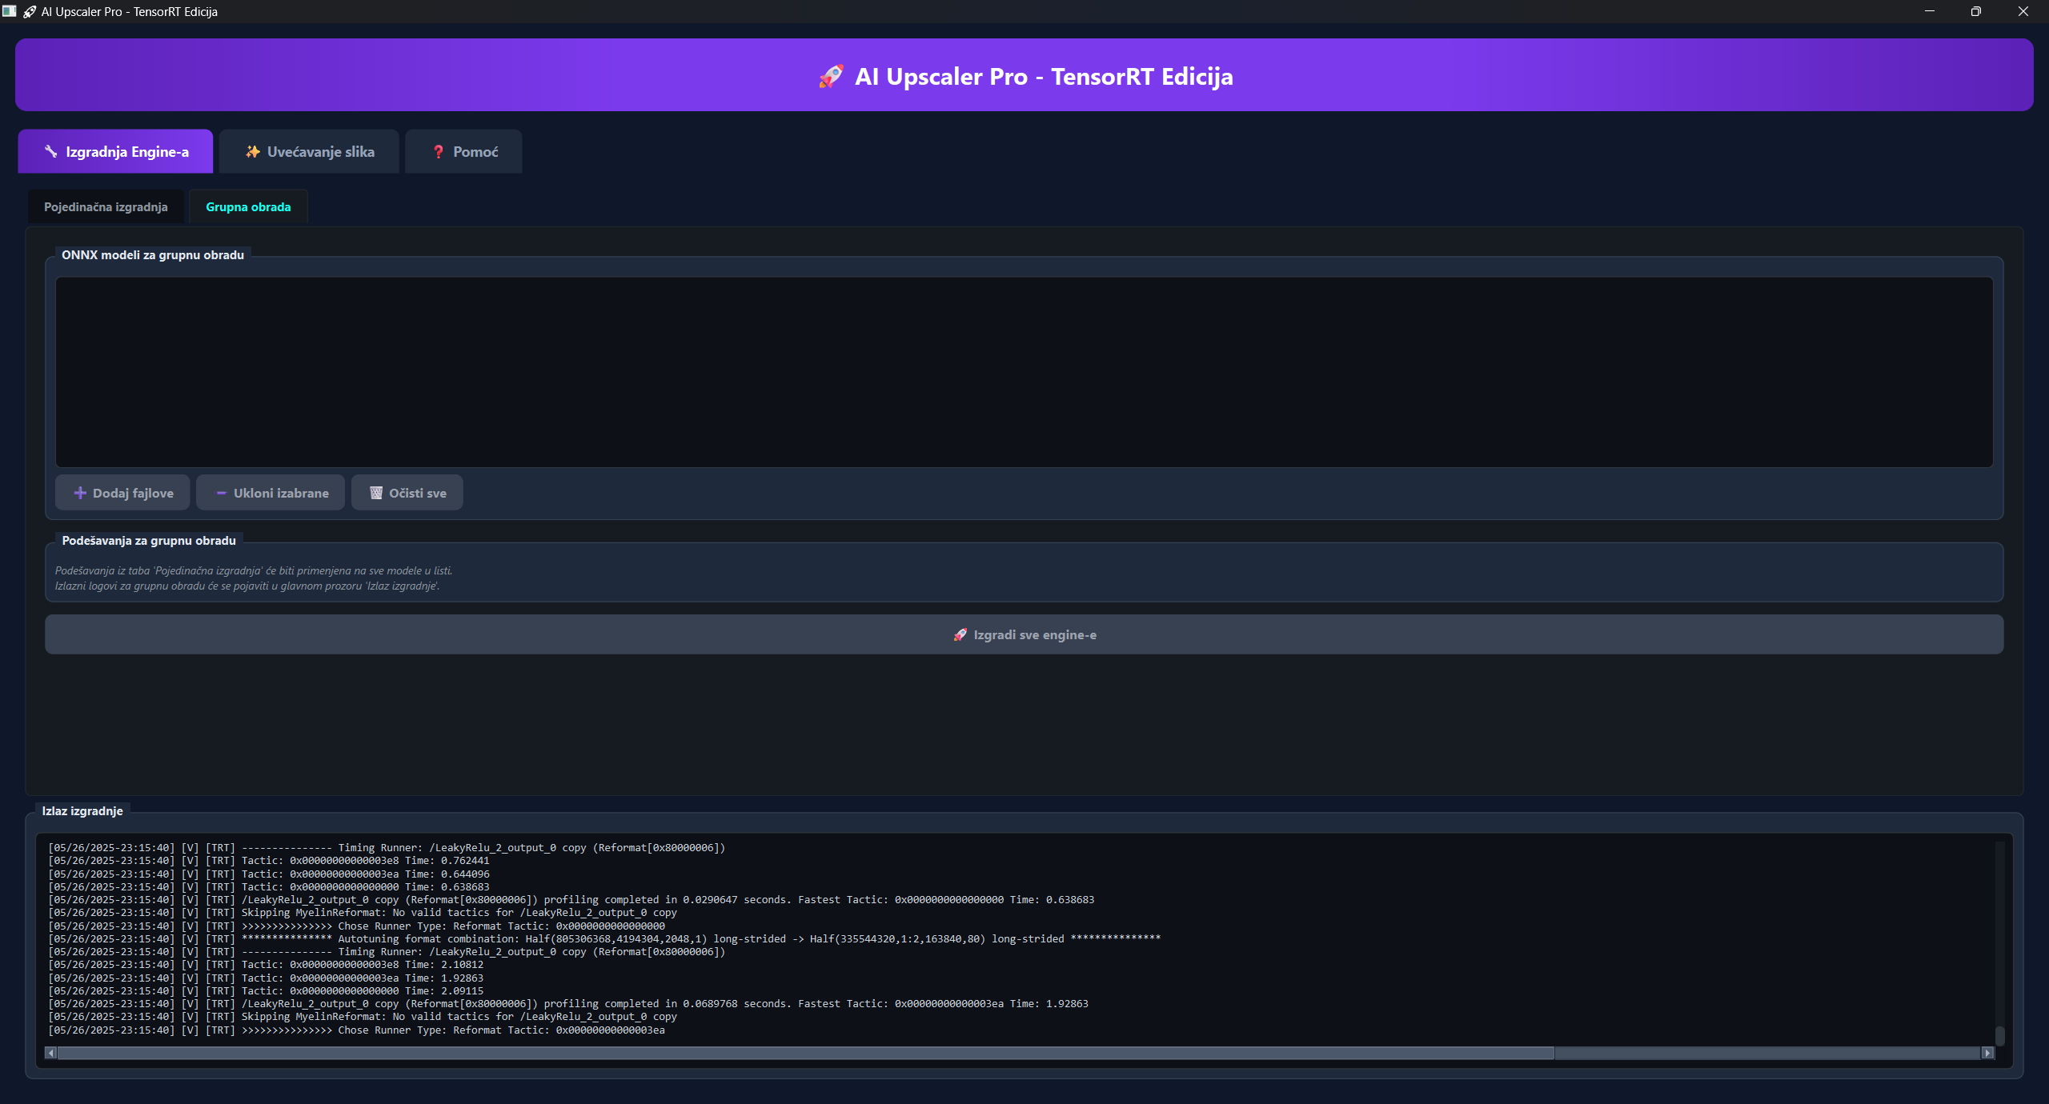Click the 'Izlaz izgradnje' section label
The width and height of the screenshot is (2049, 1104).
[82, 810]
